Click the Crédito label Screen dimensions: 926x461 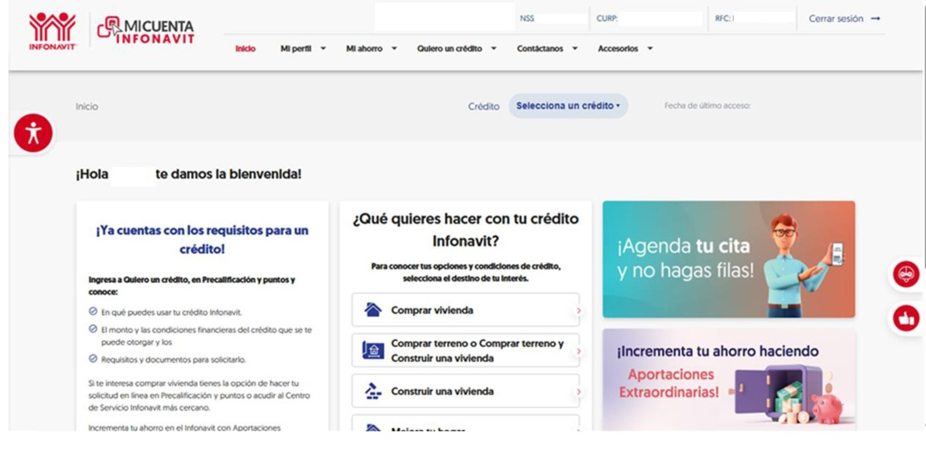483,106
